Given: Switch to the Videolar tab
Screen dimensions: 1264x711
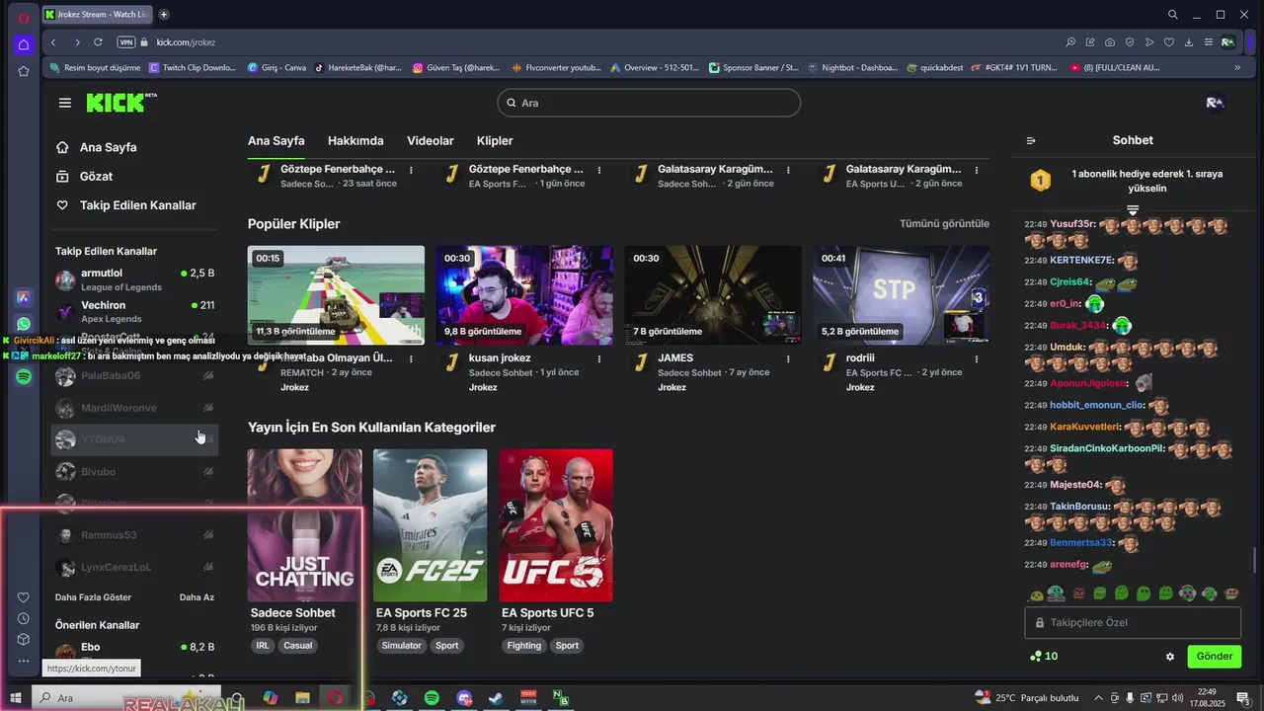Looking at the screenshot, I should pyautogui.click(x=431, y=141).
